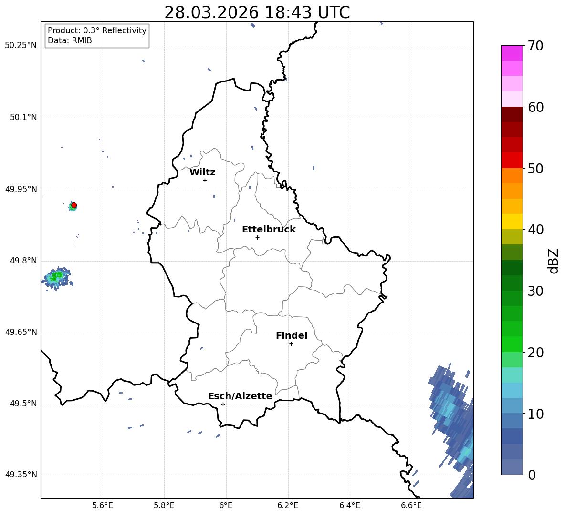Click the green colorbar segment at 20 dBZ

(512, 344)
